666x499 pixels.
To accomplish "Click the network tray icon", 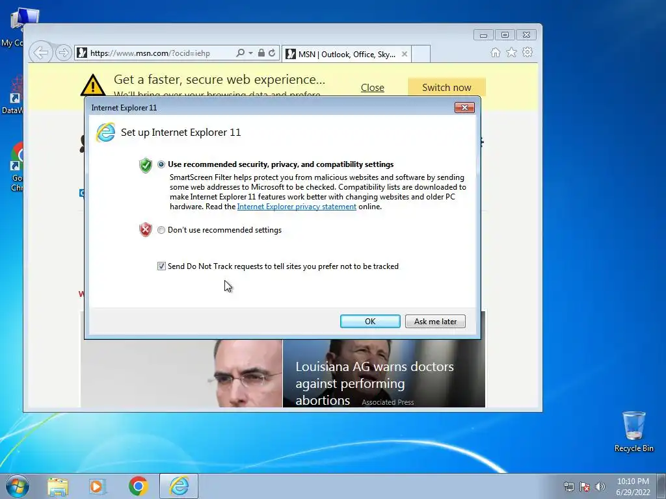I will [568, 487].
